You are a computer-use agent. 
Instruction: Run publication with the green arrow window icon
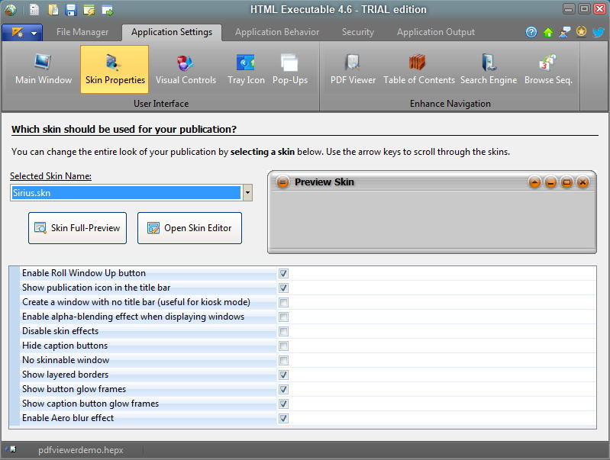108,10
